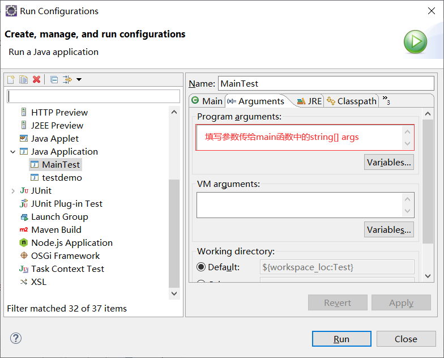Viewport: 444px width, 358px height.
Task: Show hidden tabs via the overflow chevron
Action: pyautogui.click(x=386, y=101)
